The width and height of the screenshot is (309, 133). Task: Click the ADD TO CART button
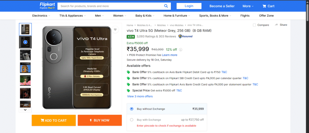point(54,120)
